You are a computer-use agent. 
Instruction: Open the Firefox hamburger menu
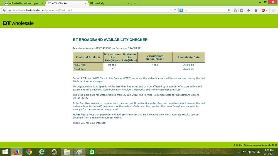[274, 10]
